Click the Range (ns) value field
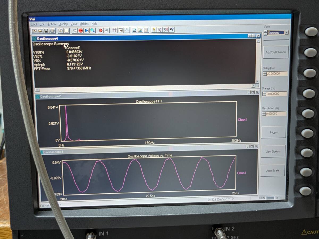The height and width of the screenshot is (239, 319). click(276, 94)
